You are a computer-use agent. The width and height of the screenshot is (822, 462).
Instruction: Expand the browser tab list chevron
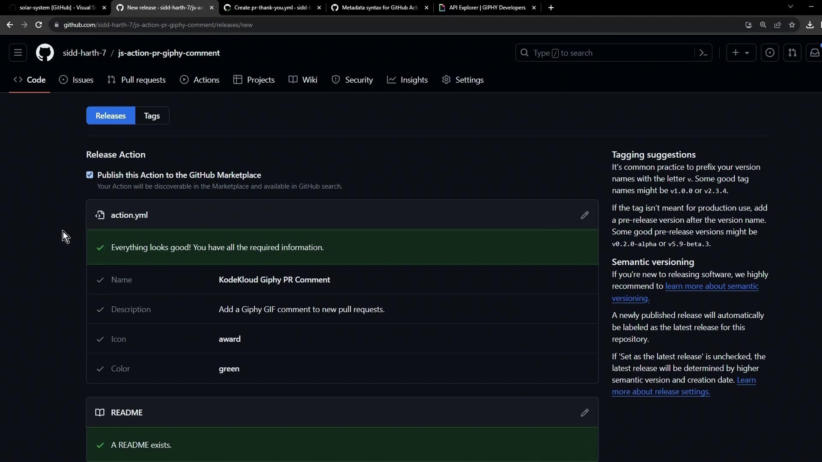click(x=790, y=7)
